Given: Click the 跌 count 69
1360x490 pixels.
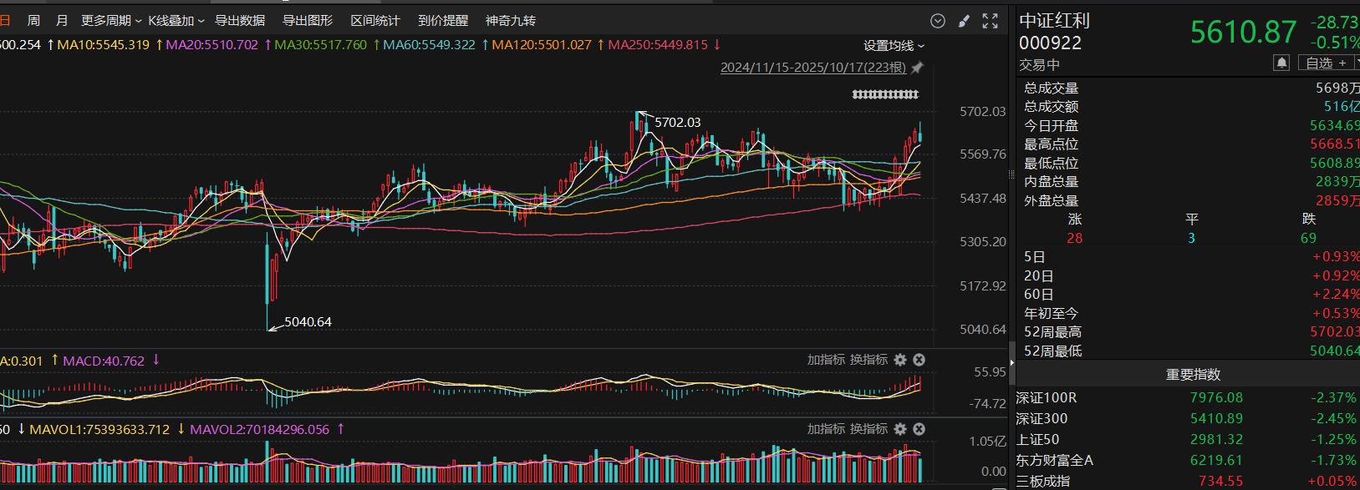Looking at the screenshot, I should pos(1308,239).
